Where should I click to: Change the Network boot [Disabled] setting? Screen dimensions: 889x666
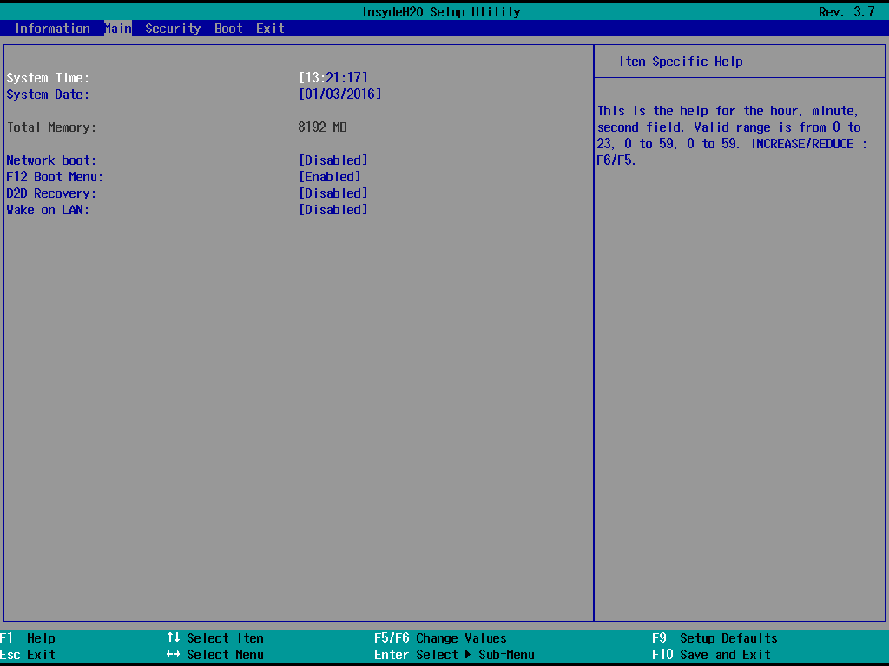(333, 160)
